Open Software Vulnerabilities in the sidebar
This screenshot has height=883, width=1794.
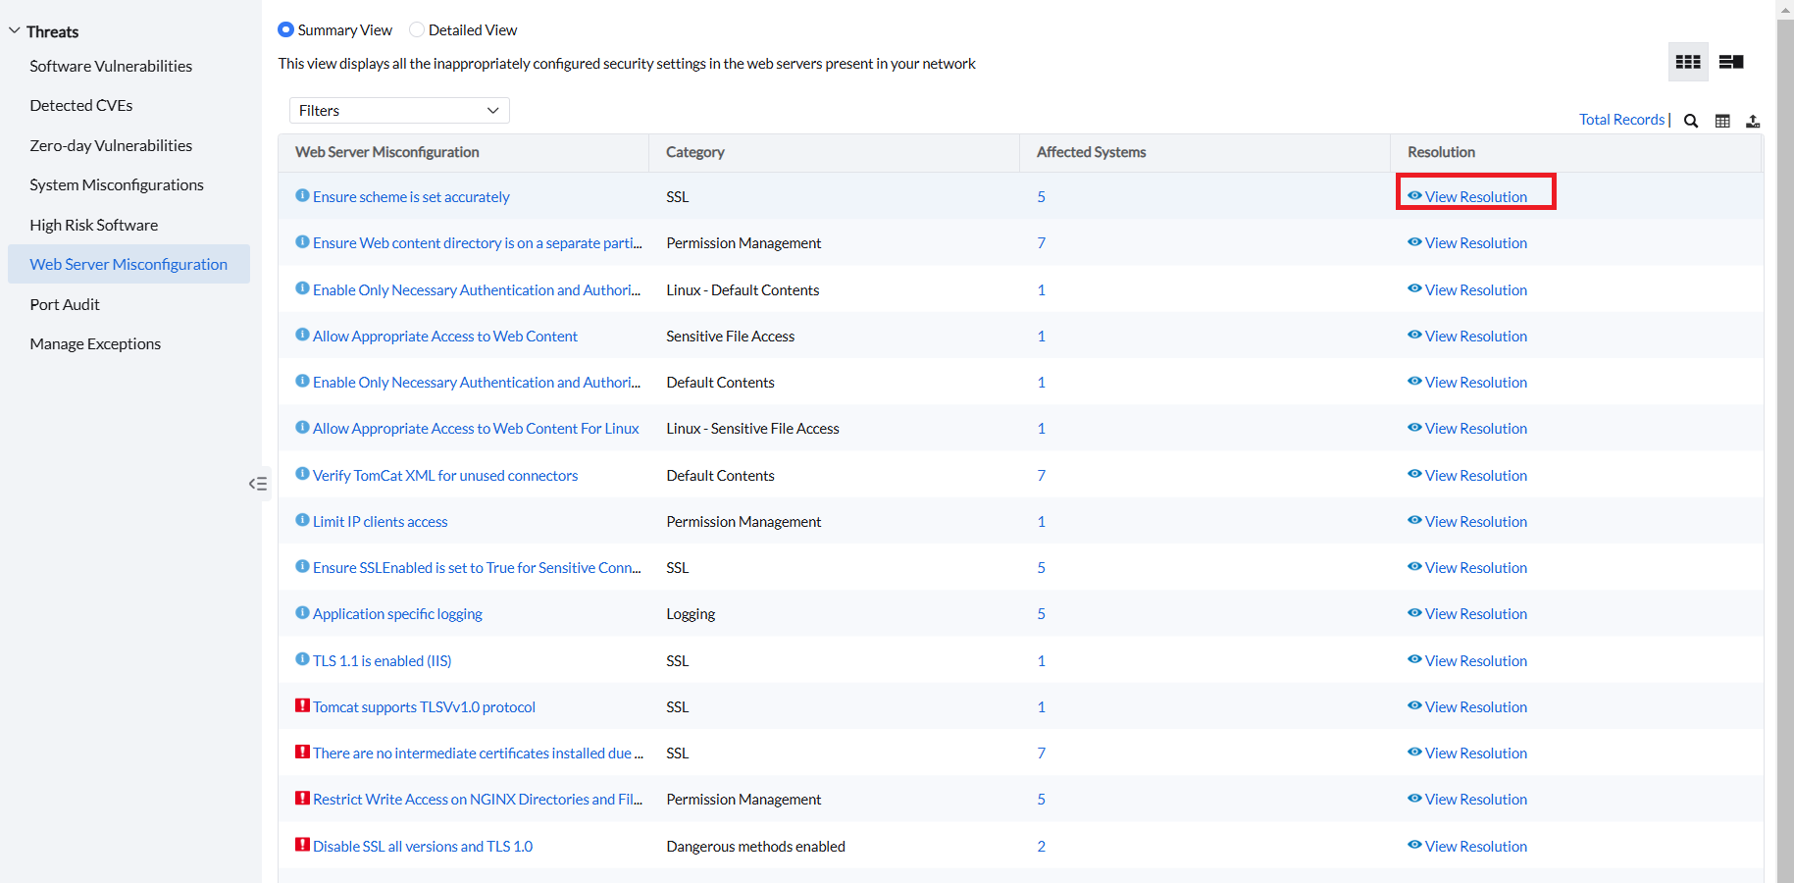[x=111, y=66]
